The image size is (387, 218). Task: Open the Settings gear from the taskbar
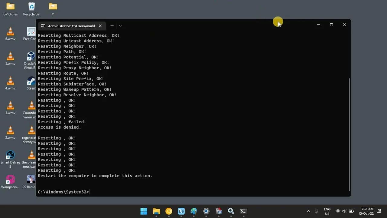(231, 211)
